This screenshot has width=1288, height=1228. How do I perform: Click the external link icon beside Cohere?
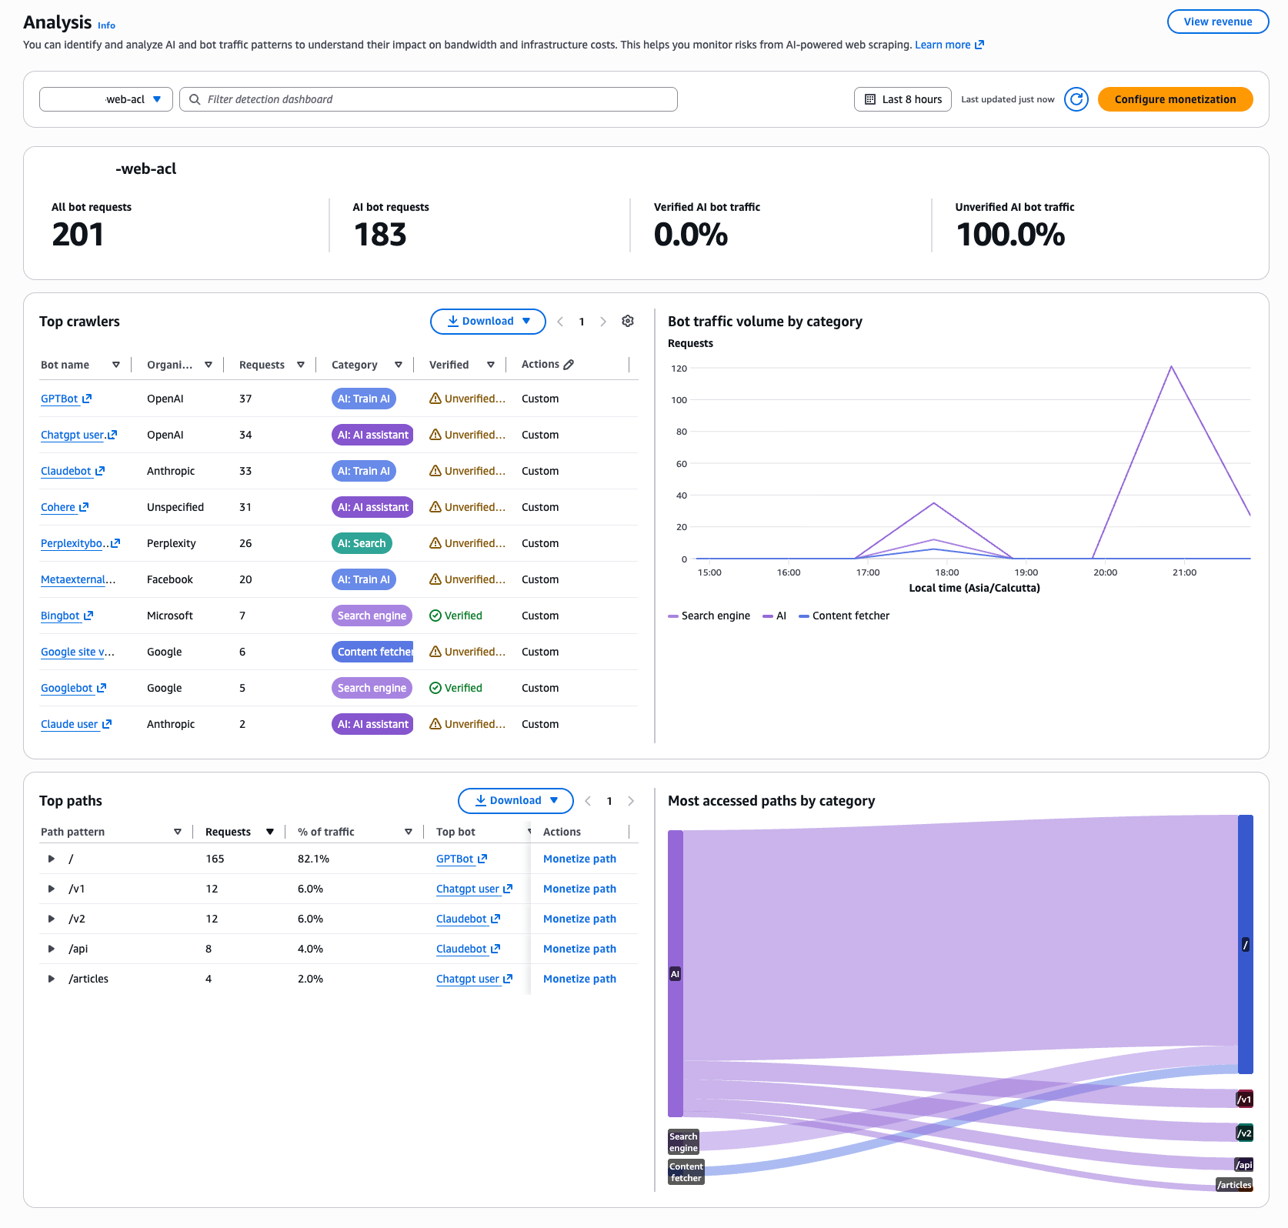(84, 507)
